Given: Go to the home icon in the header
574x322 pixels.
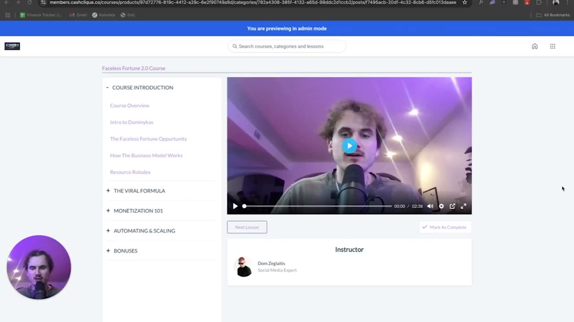Looking at the screenshot, I should (535, 46).
